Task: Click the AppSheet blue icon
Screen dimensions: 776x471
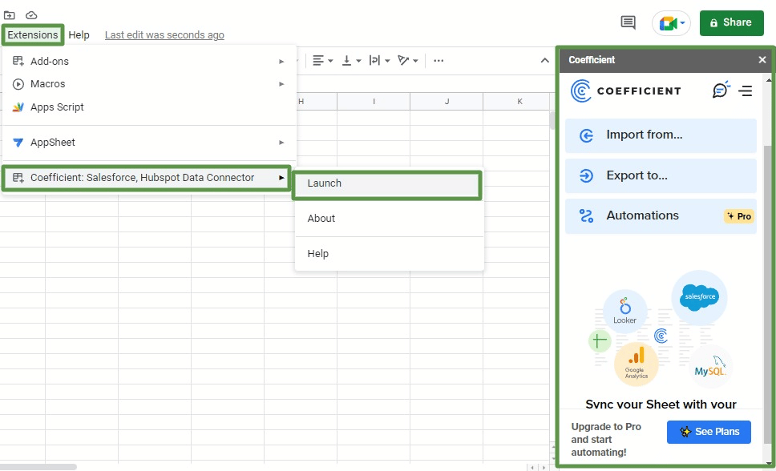Action: [18, 143]
